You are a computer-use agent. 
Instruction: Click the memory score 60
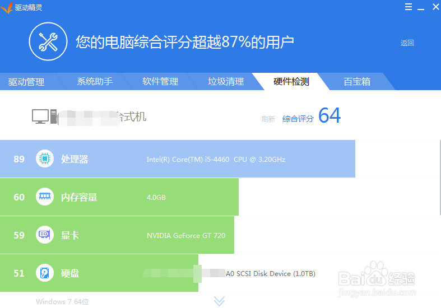point(19,197)
